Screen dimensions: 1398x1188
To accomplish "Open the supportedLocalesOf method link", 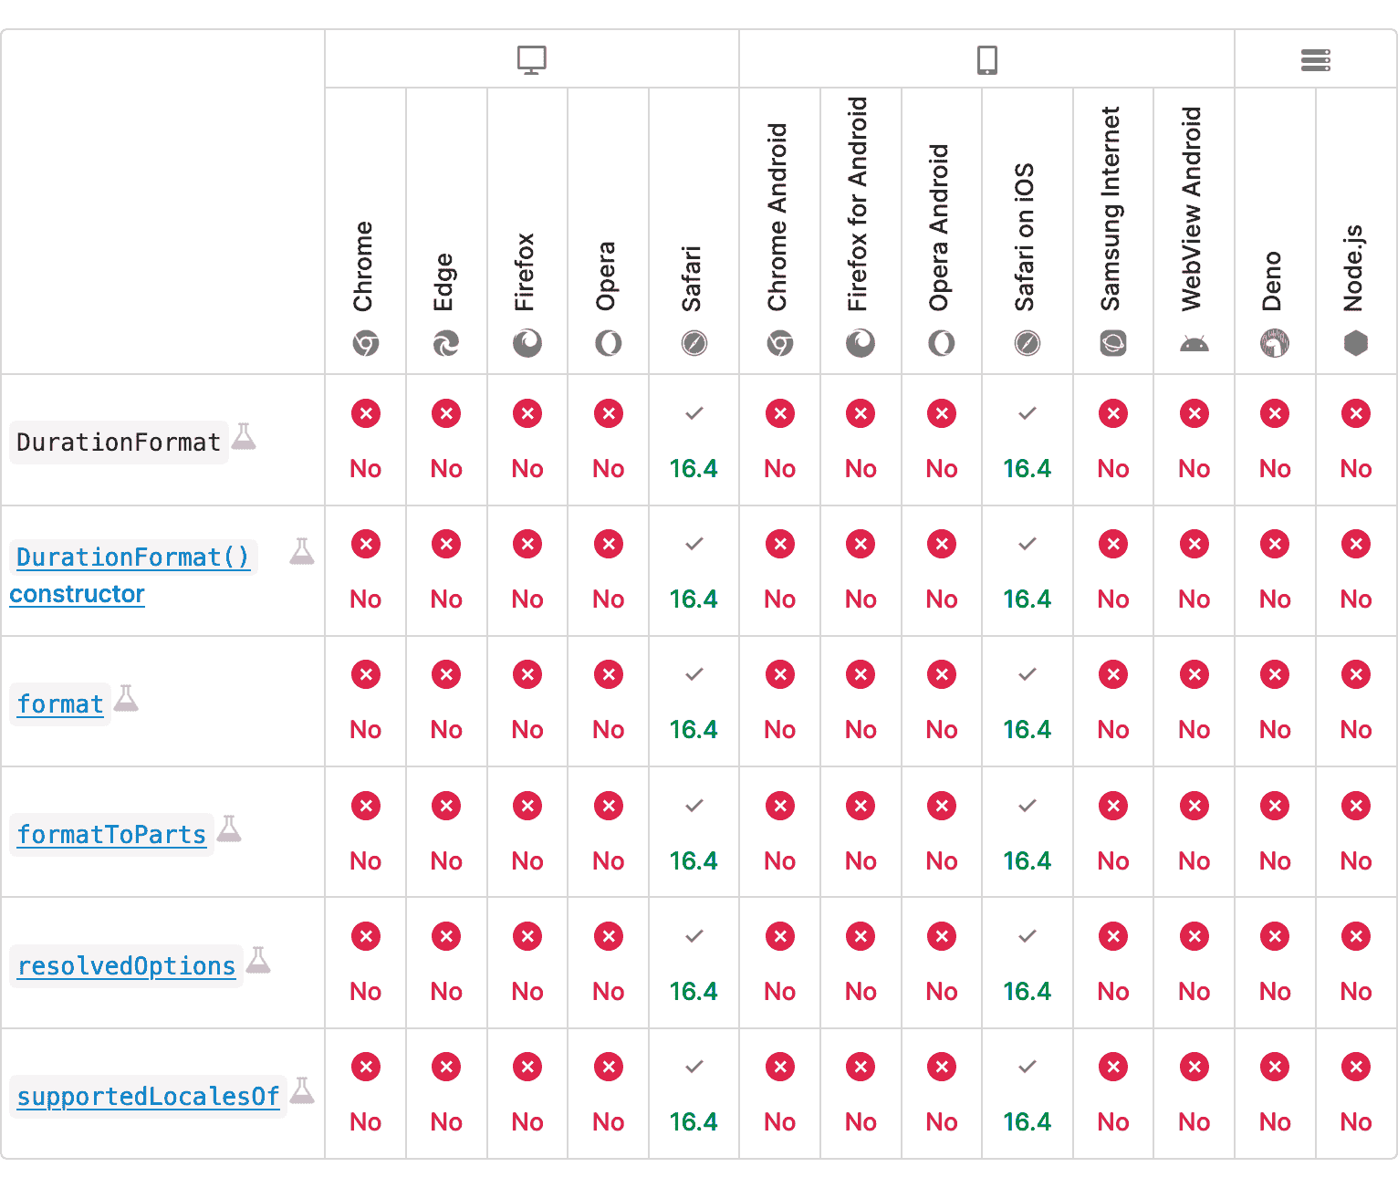I will pyautogui.click(x=148, y=1097).
